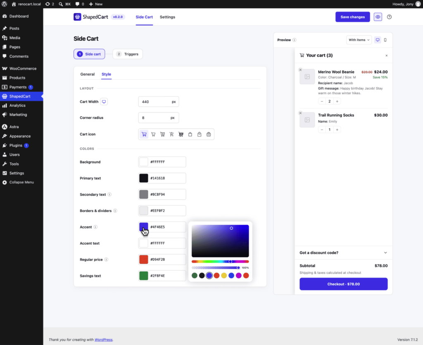Open the Savings text green swatch
Screen dimensions: 423x345
click(x=143, y=276)
